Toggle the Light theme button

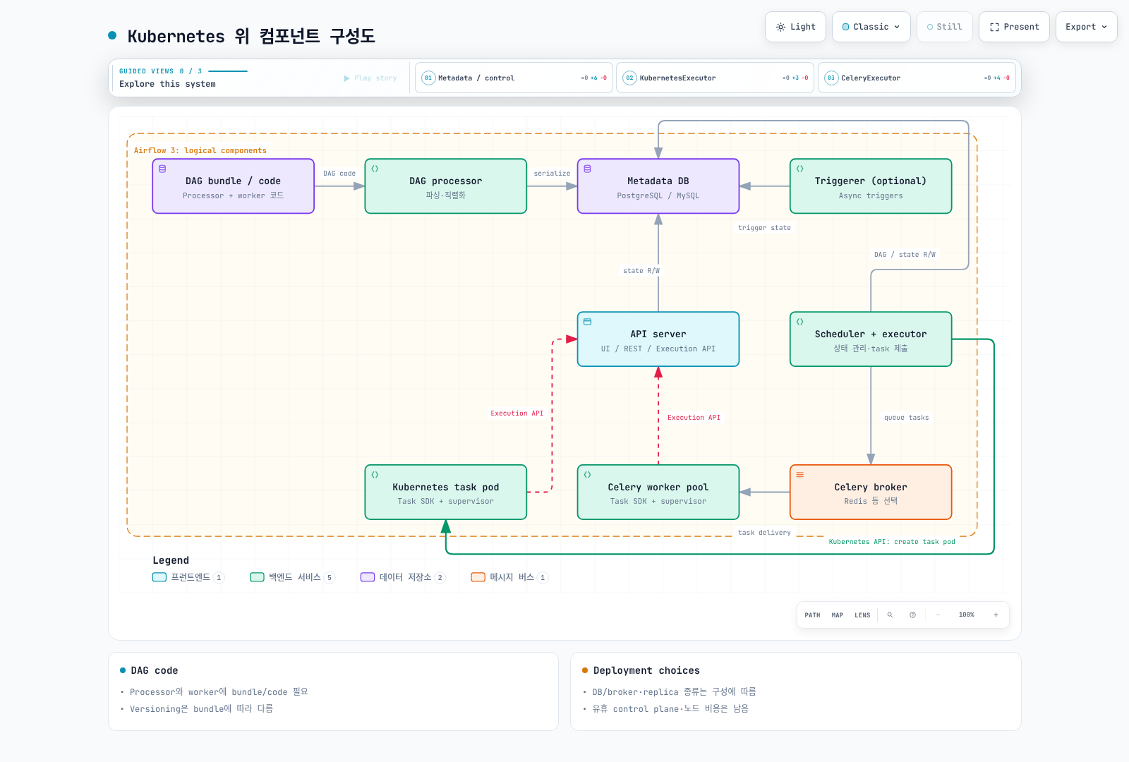pyautogui.click(x=795, y=27)
